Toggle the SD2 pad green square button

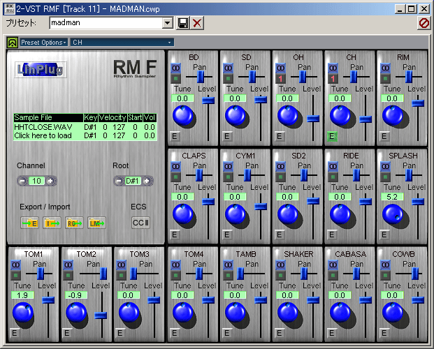pyautogui.click(x=280, y=177)
